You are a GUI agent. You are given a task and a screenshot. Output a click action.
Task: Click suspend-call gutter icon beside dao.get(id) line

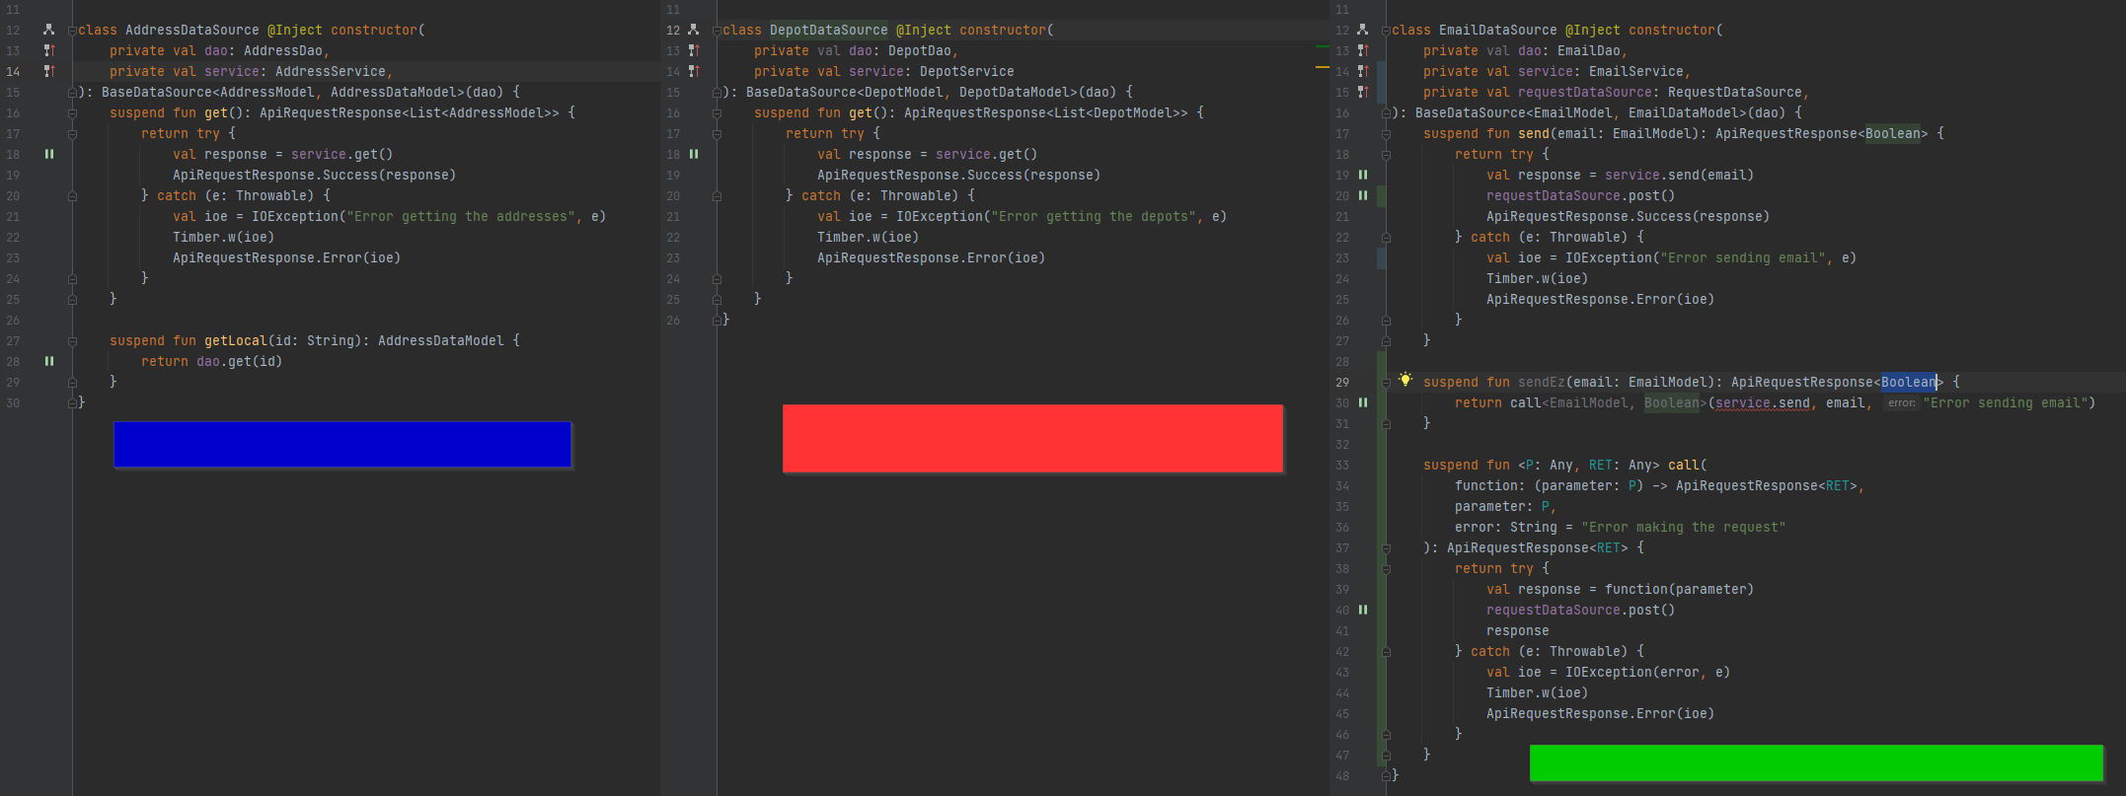[x=48, y=361]
